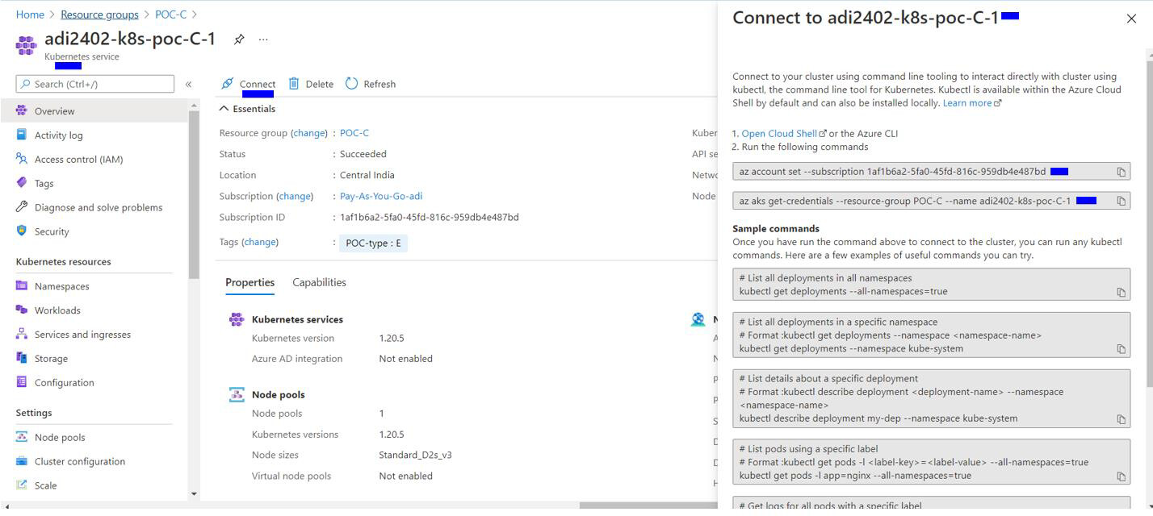
Task: Delete the Kubernetes cluster
Action: 311,84
